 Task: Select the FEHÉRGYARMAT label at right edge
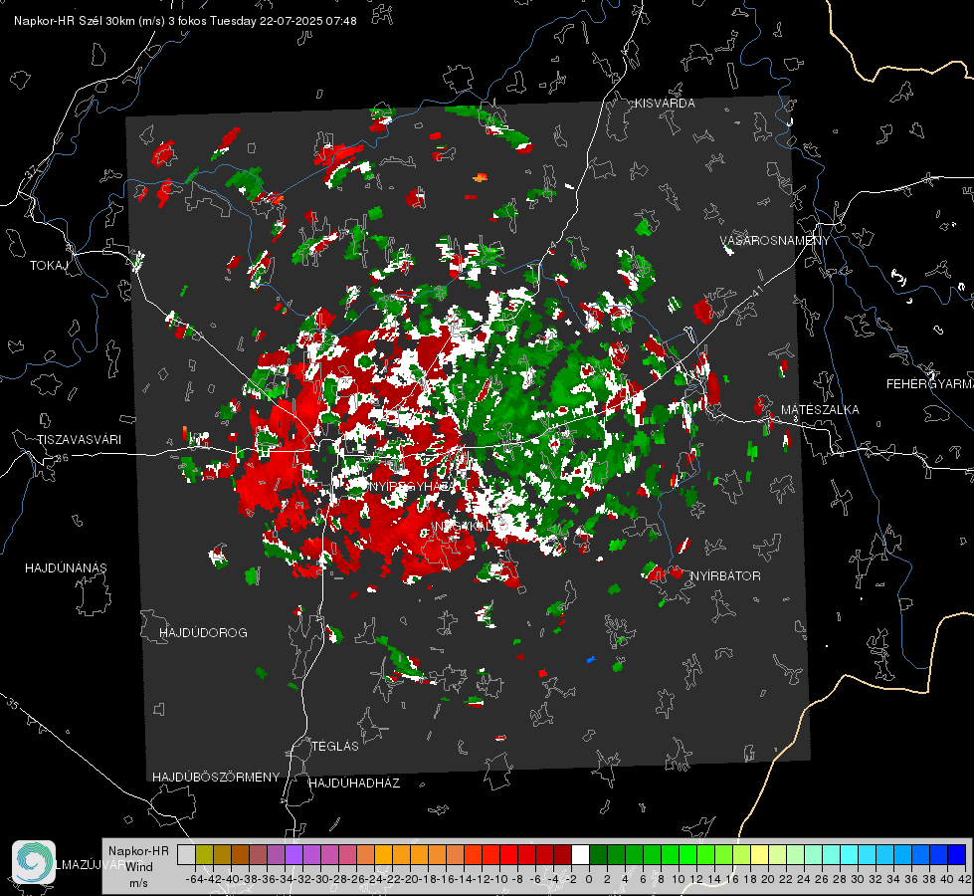[x=930, y=384]
